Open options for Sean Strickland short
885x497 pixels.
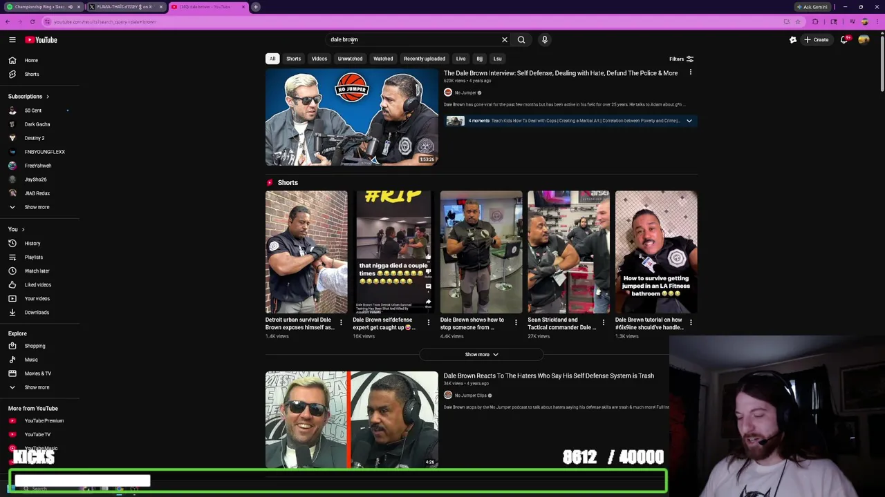[603, 322]
